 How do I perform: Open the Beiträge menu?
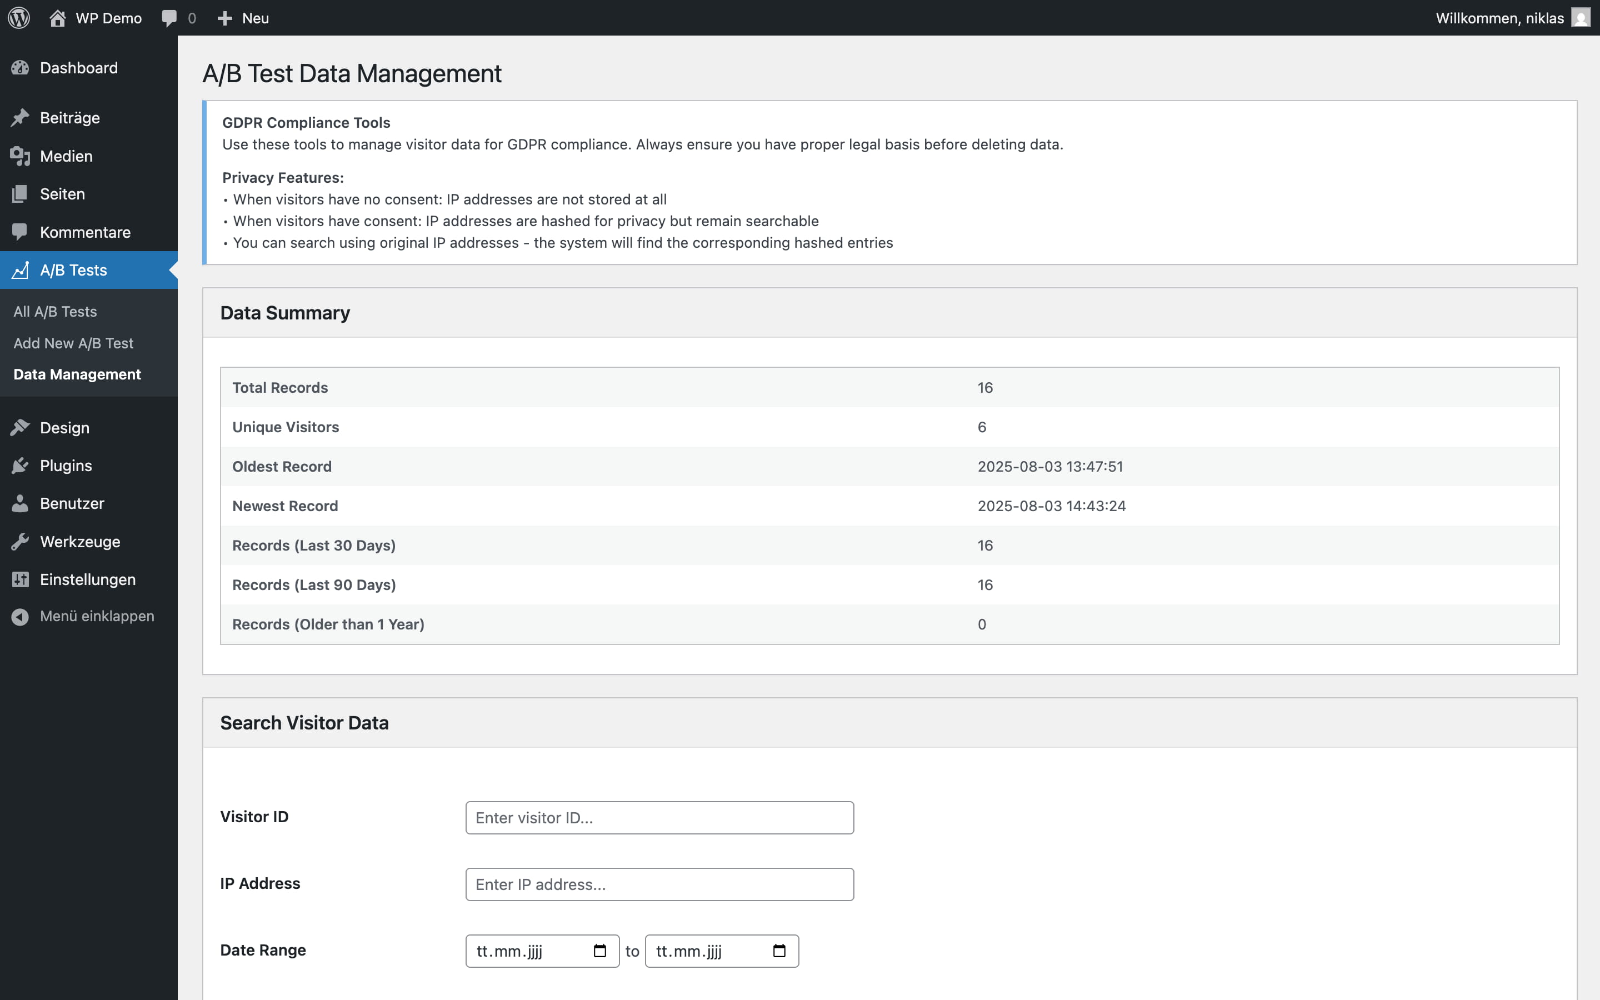[x=69, y=118]
